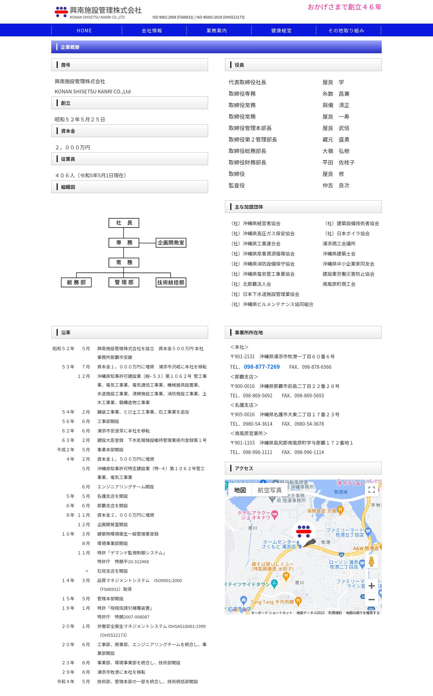433x696 pixels.
Task: Click the ステイツサイドタウン map pin
Action: (x=274, y=584)
